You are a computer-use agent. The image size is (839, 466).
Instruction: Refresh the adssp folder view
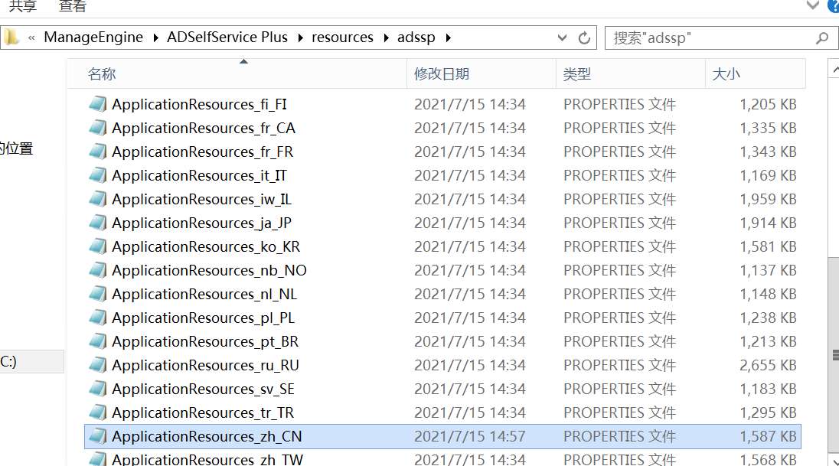point(584,38)
